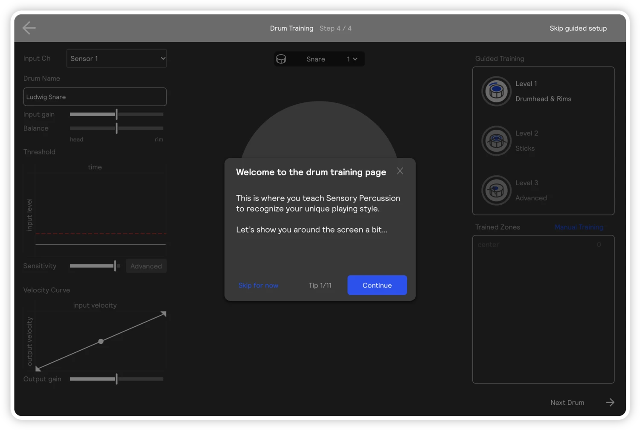Click Skip guided setup

tap(578, 28)
